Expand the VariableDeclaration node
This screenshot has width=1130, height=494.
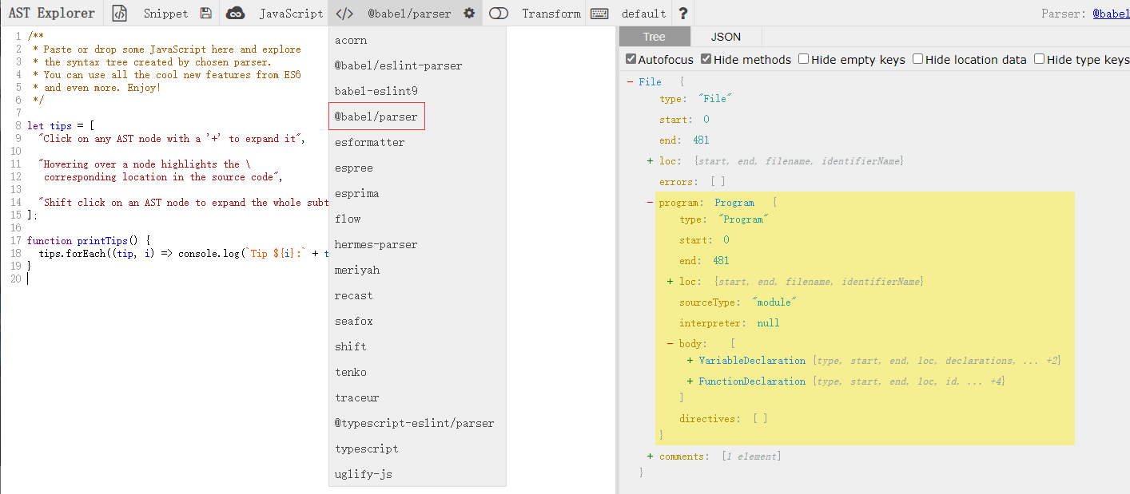tap(690, 361)
